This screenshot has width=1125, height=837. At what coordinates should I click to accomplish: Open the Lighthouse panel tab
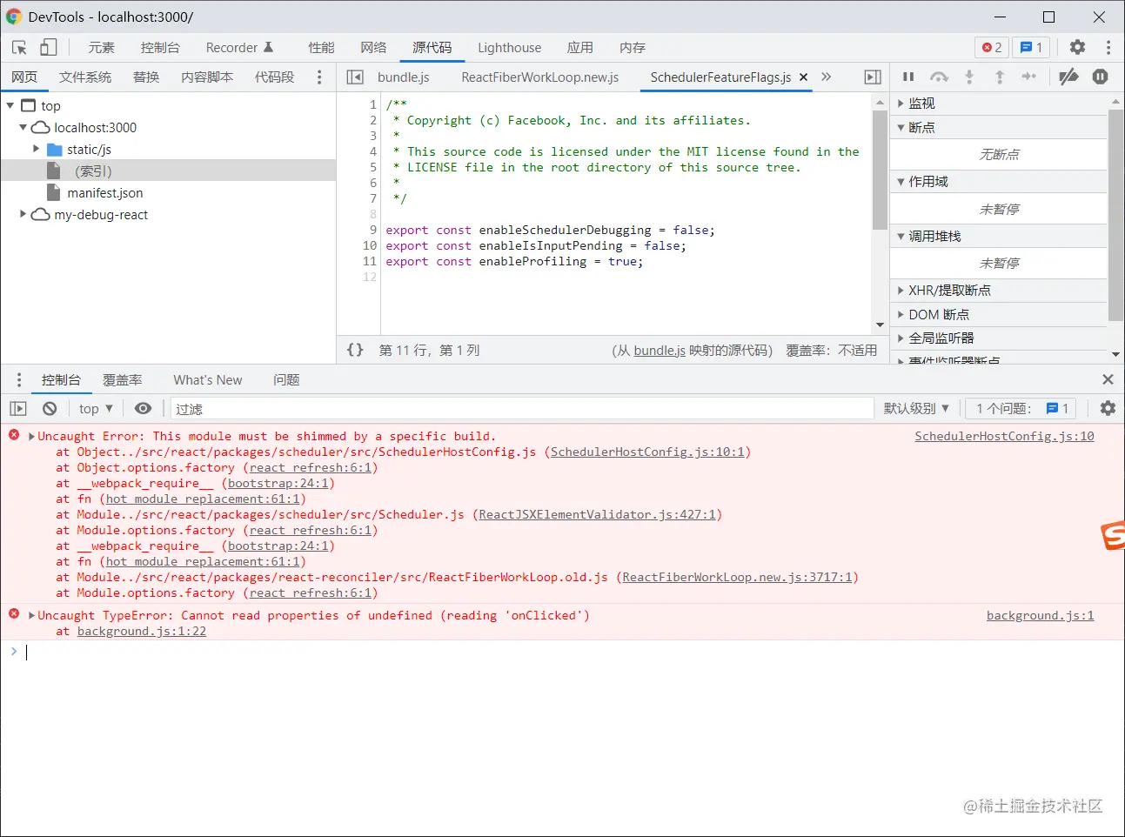[x=509, y=48]
